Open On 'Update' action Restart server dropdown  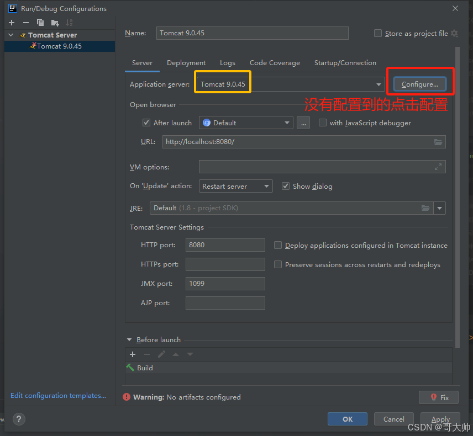click(x=236, y=186)
